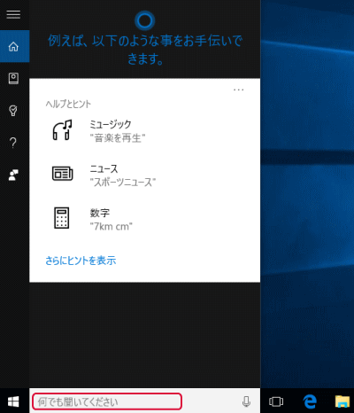Open the Feedback person icon
The image size is (354, 413).
coord(13,175)
